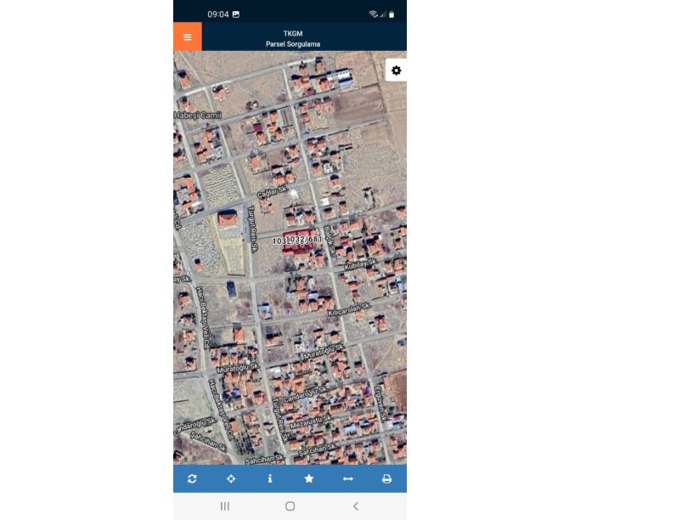
Task: Tap the Kubilay Sk. street label
Action: pos(361,264)
